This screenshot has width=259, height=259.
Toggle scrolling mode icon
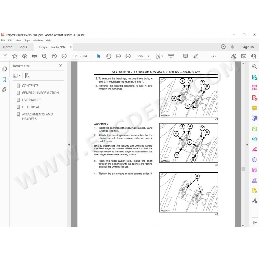(171, 56)
